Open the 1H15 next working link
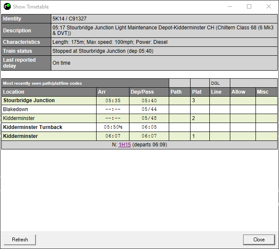 pyautogui.click(x=124, y=145)
